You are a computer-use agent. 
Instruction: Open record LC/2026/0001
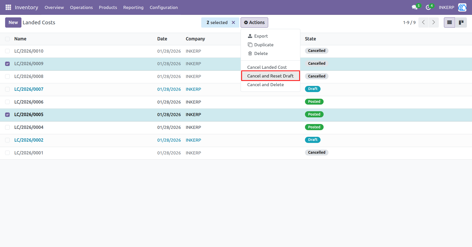29,153
